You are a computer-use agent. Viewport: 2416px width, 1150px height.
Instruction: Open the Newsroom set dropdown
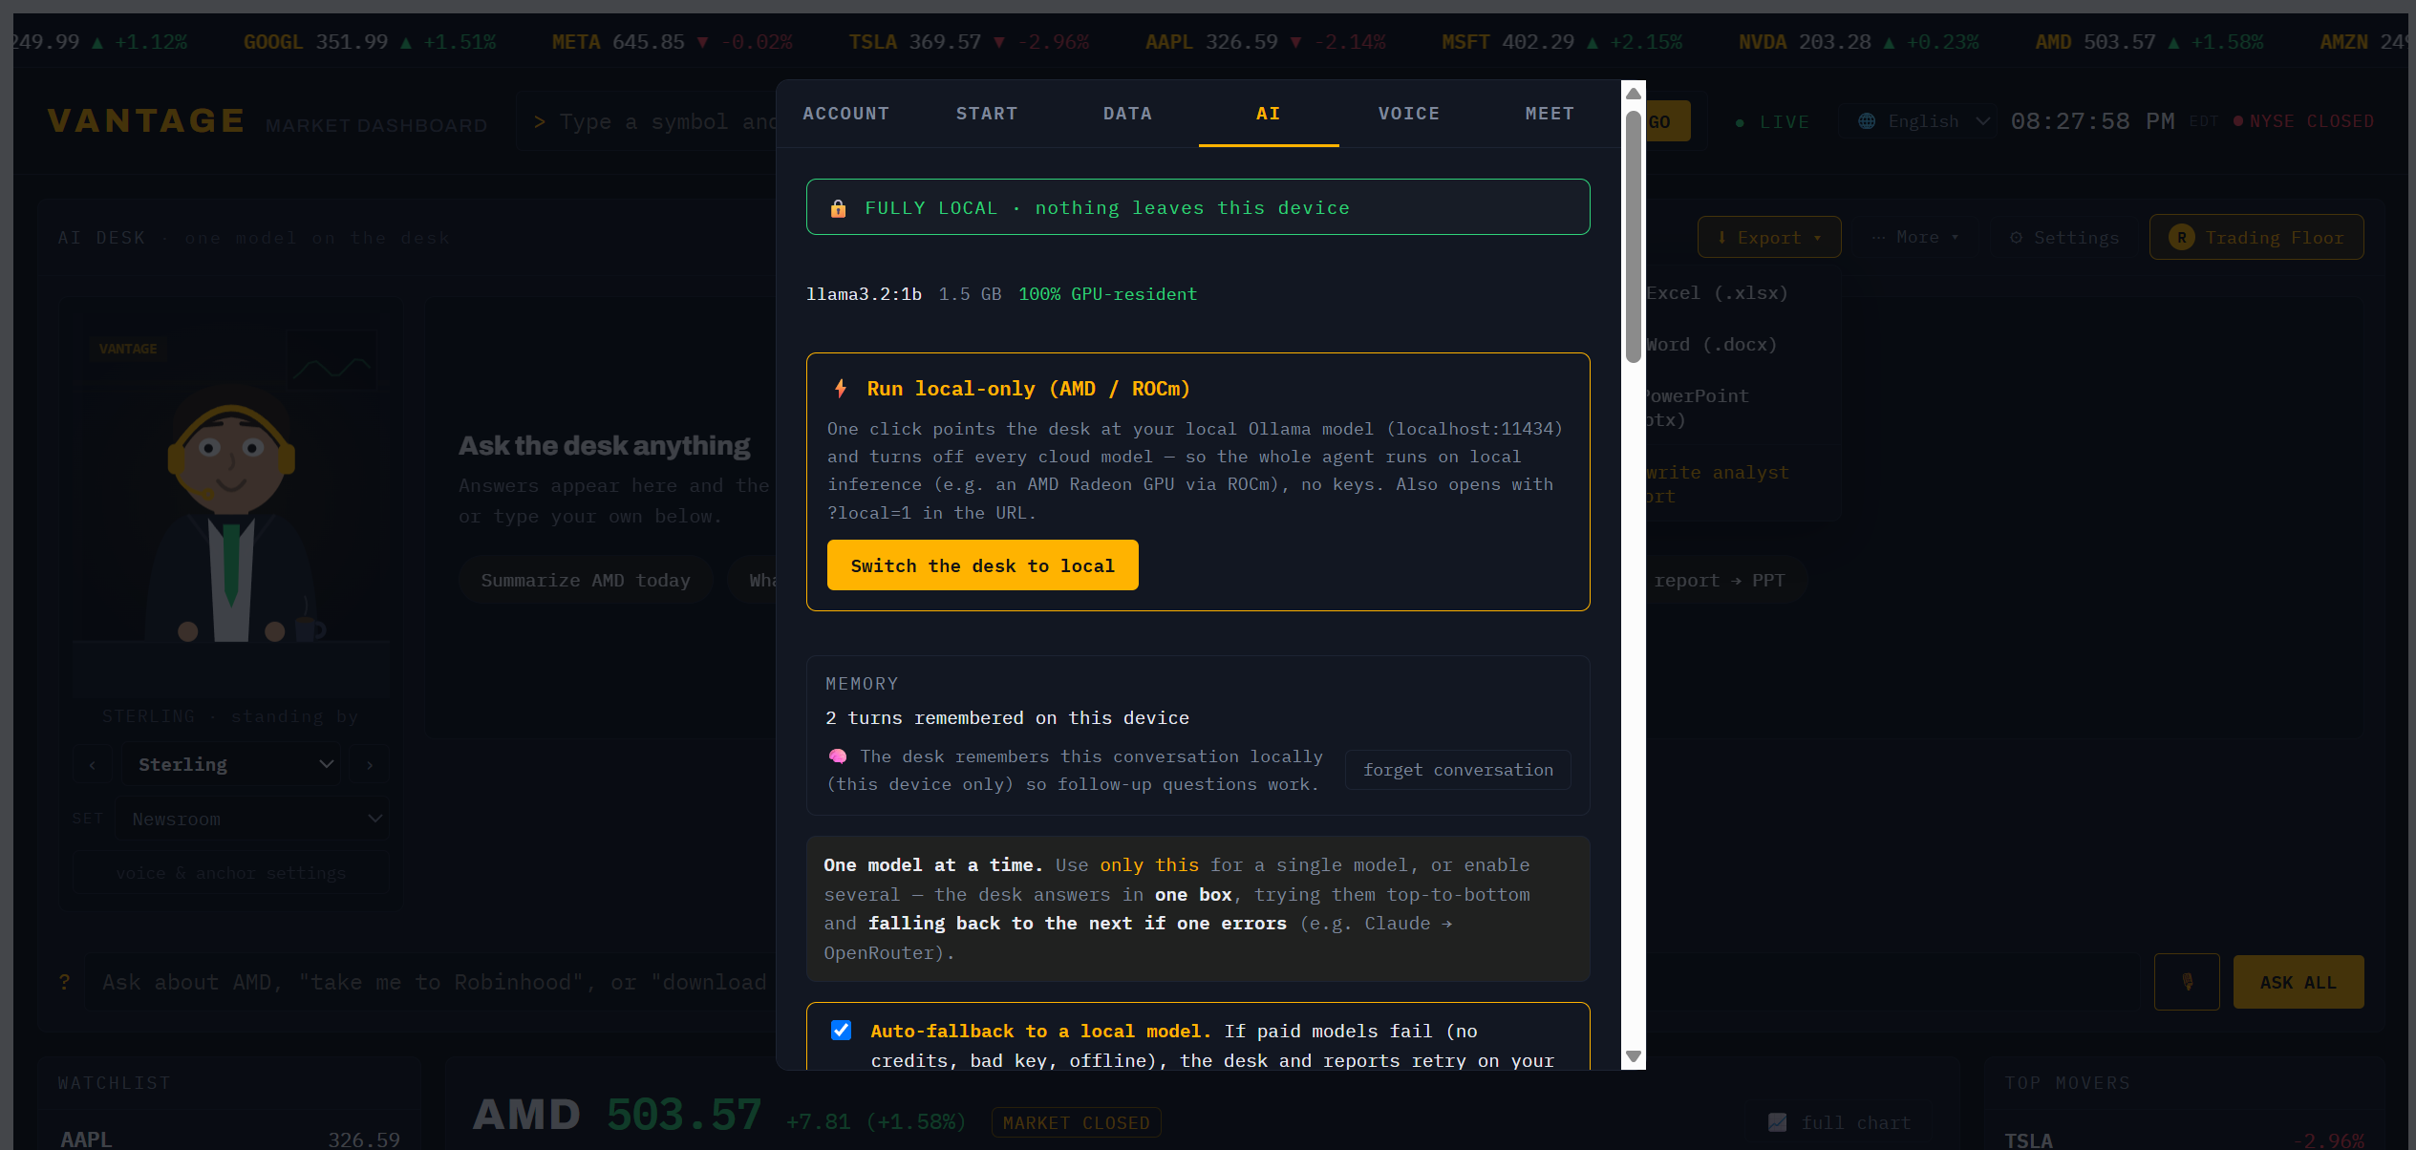coord(252,820)
